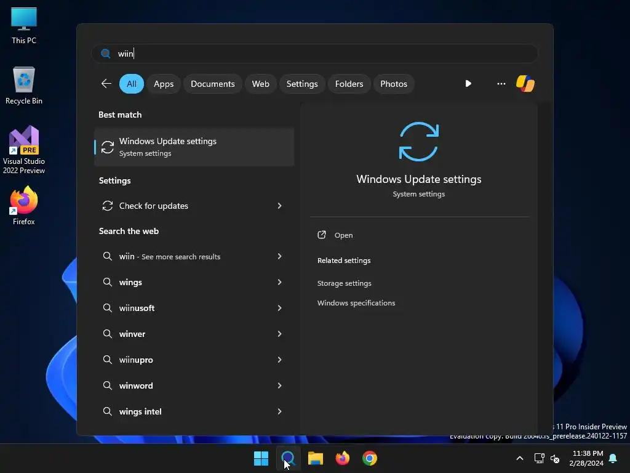The image size is (630, 473).
Task: Open File Explorer from taskbar
Action: click(316, 458)
